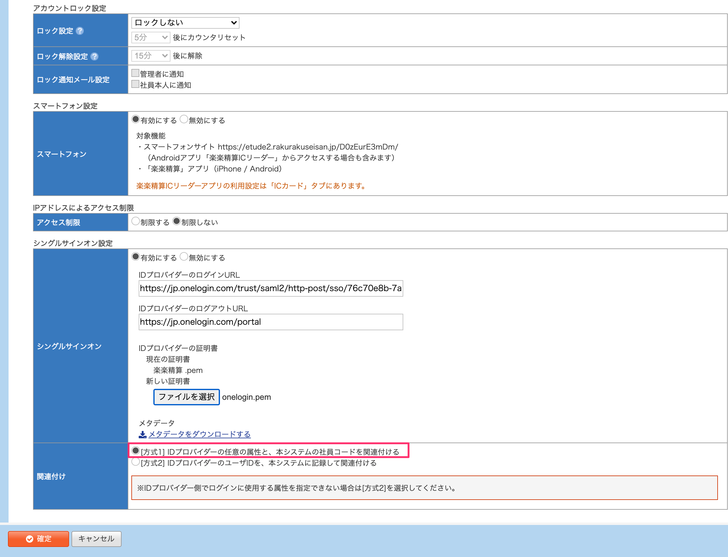
Task: Click the IDプロバイダー login URL field
Action: [x=271, y=288]
